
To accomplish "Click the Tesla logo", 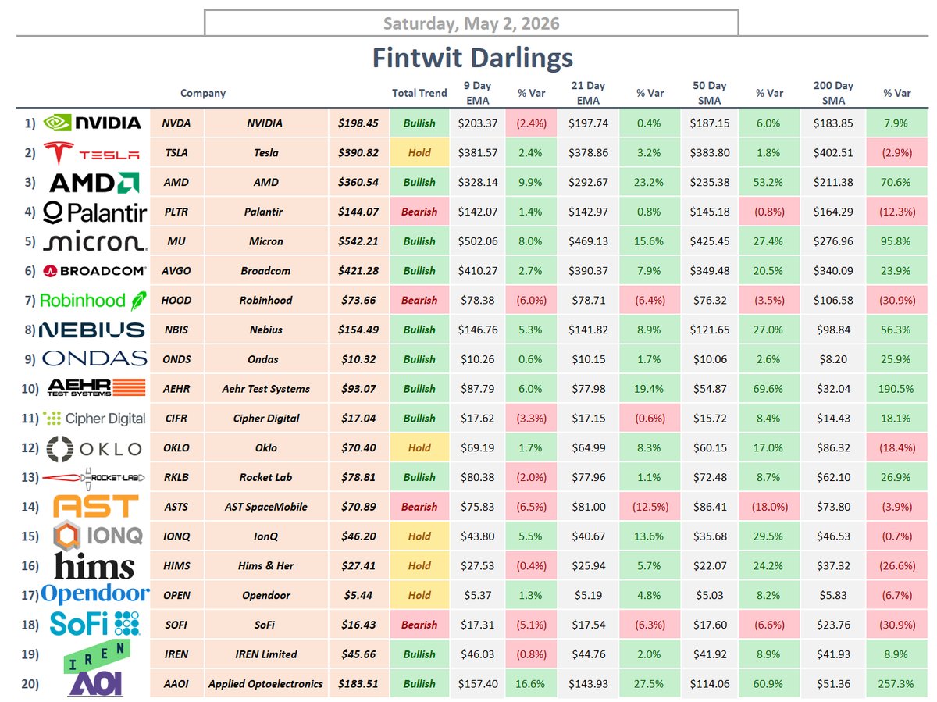I will tap(92, 152).
